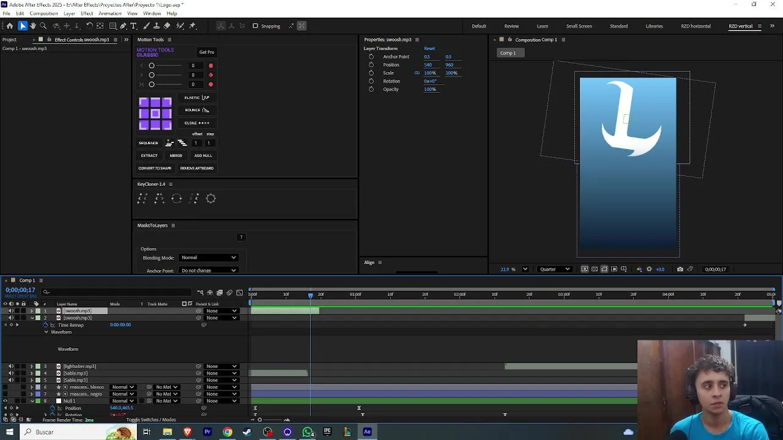This screenshot has height=440, width=783.
Task: Open WhatsApp from the taskbar
Action: pyautogui.click(x=308, y=432)
